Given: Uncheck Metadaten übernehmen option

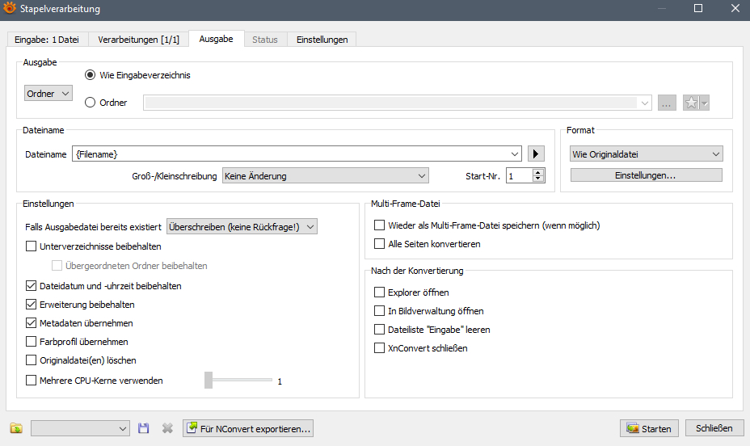Looking at the screenshot, I should [x=32, y=323].
